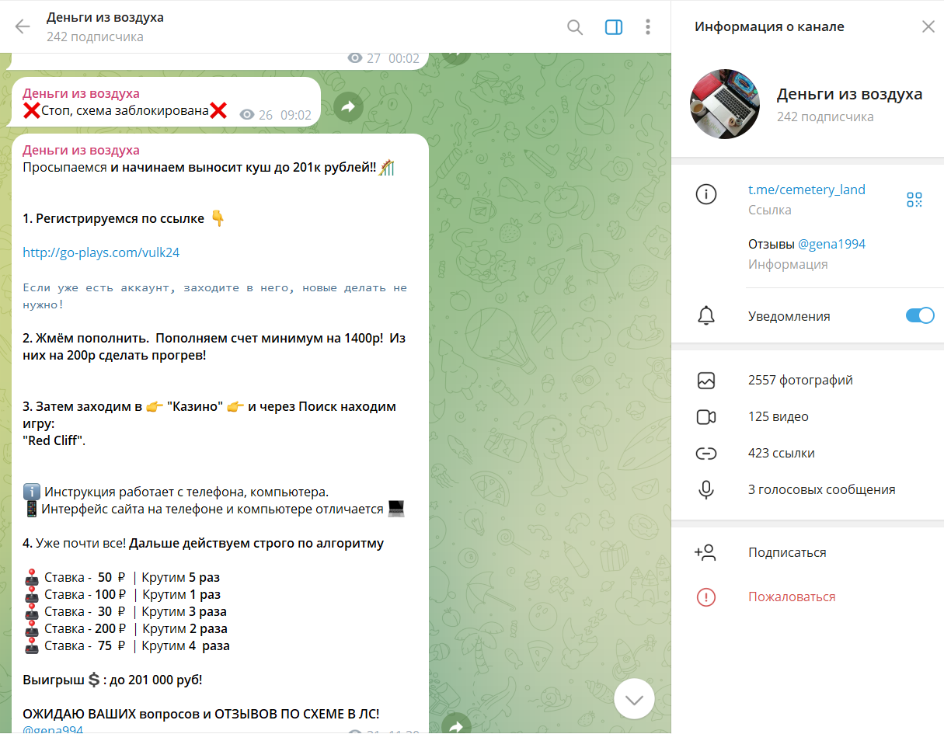This screenshot has width=944, height=734.
Task: Follow the go-plays.com/vulk24 link
Action: click(x=101, y=252)
